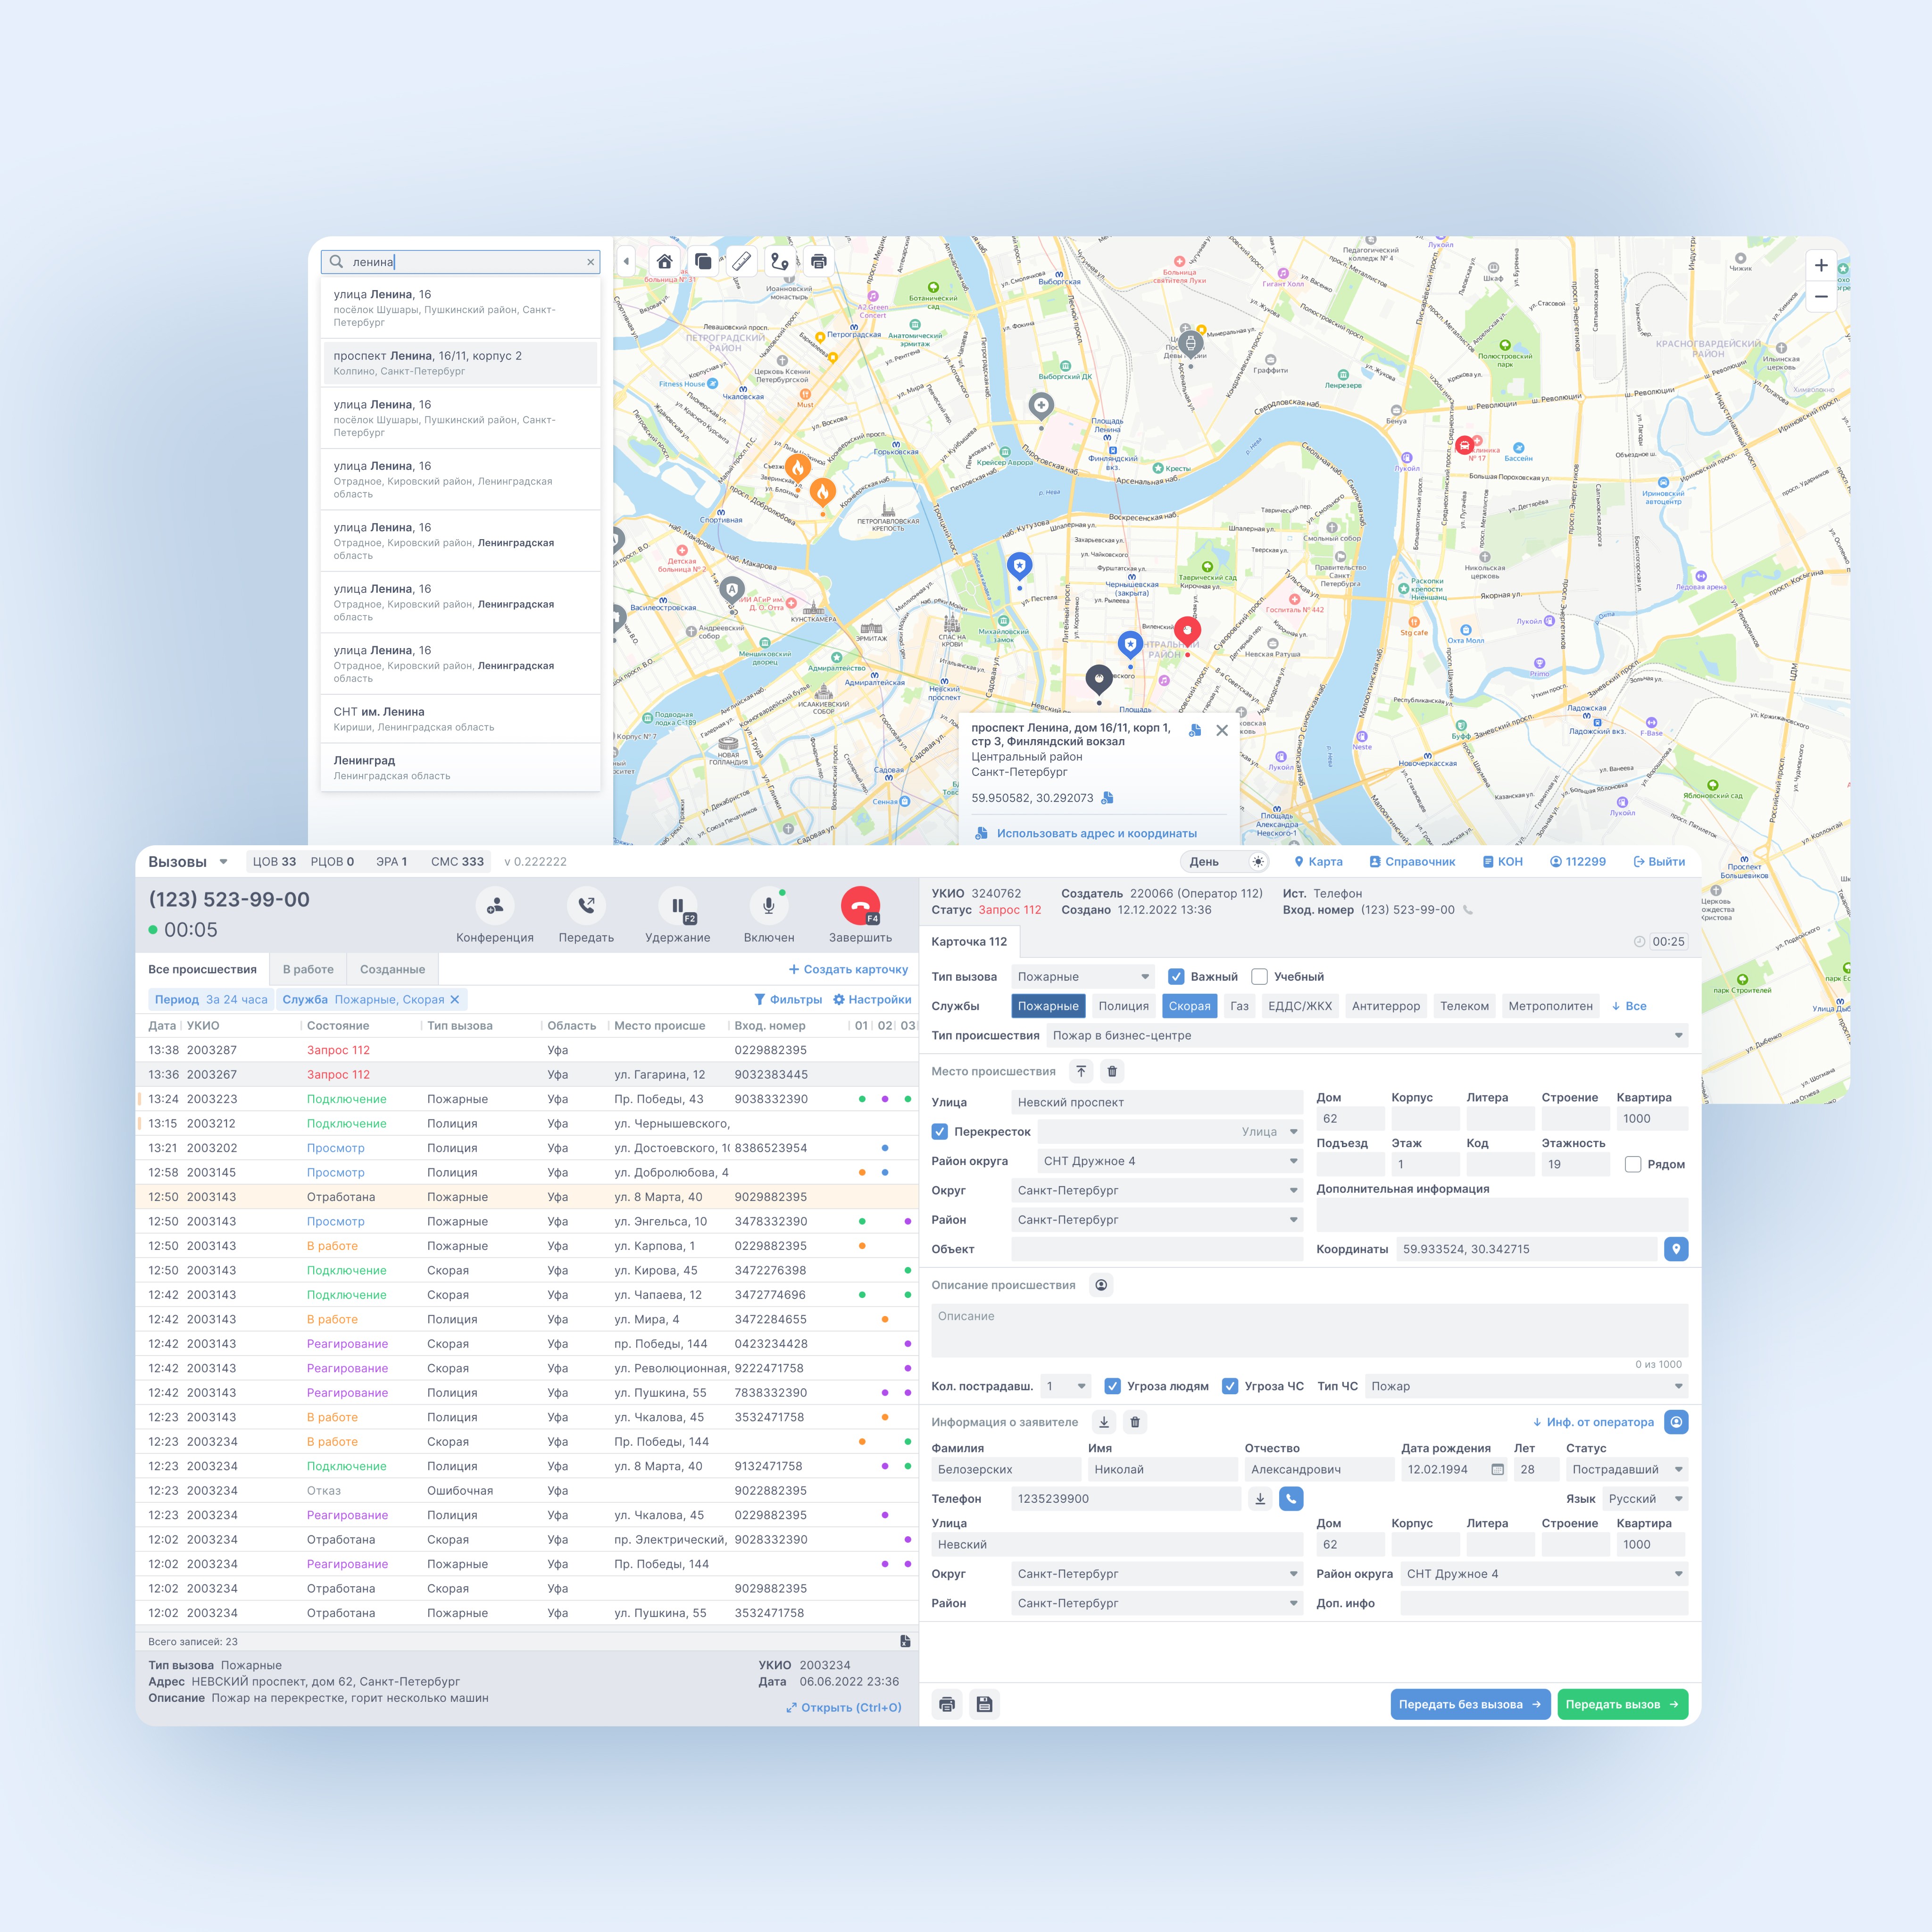Toggle the microphone Включен button
The height and width of the screenshot is (1932, 1932).
click(x=769, y=906)
